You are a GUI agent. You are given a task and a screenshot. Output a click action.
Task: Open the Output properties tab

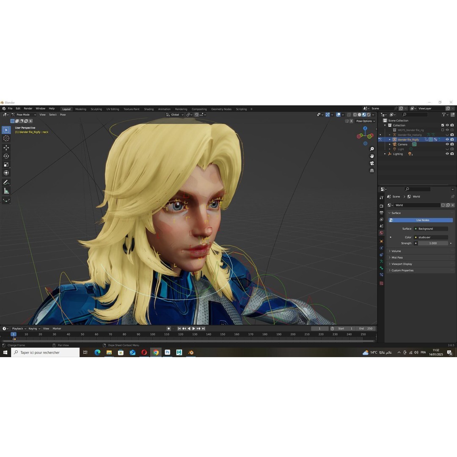click(381, 213)
